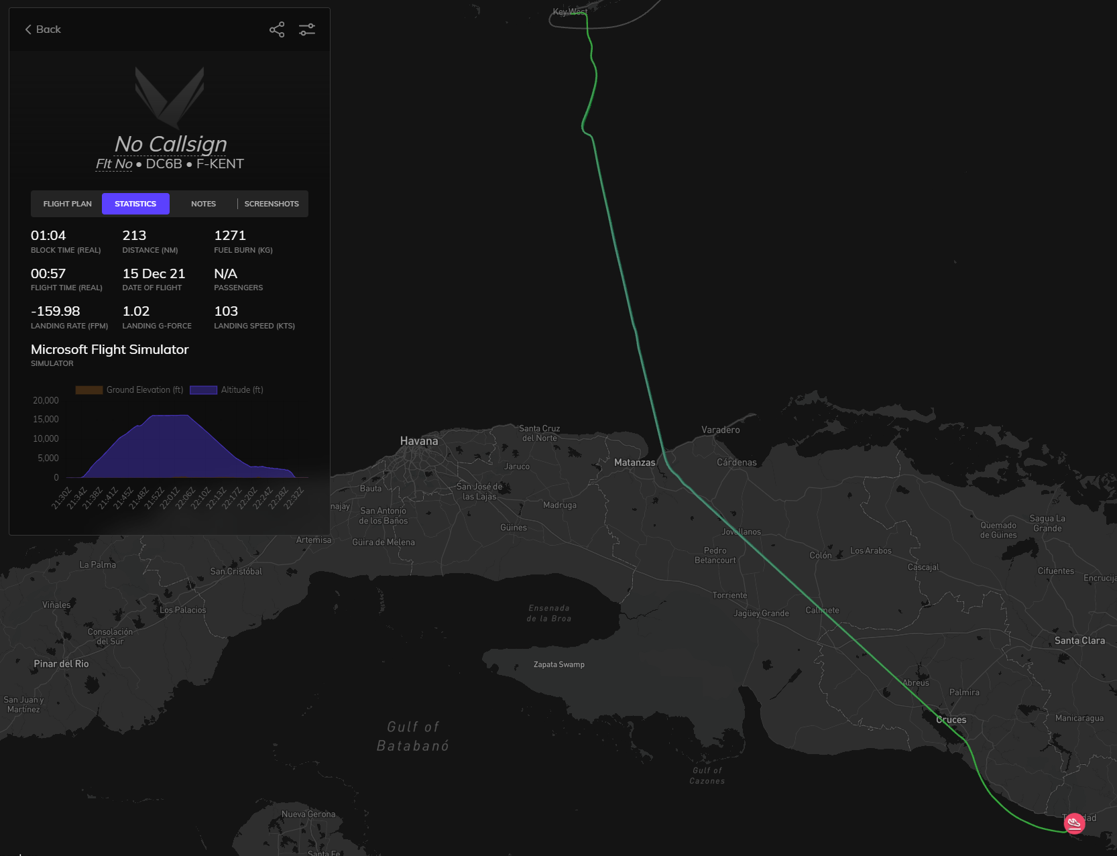Toggle Altitude legend swatch
This screenshot has width=1117, height=856.
(203, 390)
